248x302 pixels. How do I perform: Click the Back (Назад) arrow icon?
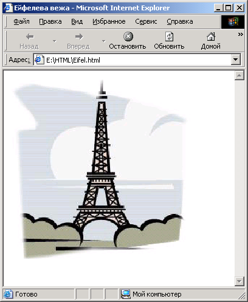pos(30,36)
